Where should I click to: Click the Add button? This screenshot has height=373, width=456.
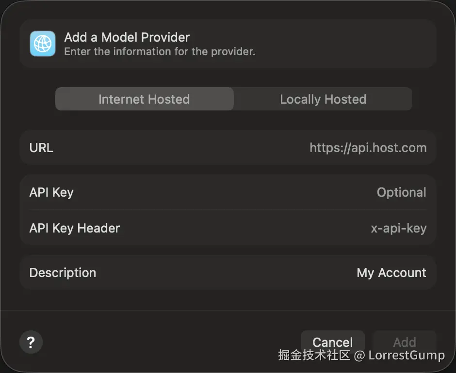(x=404, y=341)
